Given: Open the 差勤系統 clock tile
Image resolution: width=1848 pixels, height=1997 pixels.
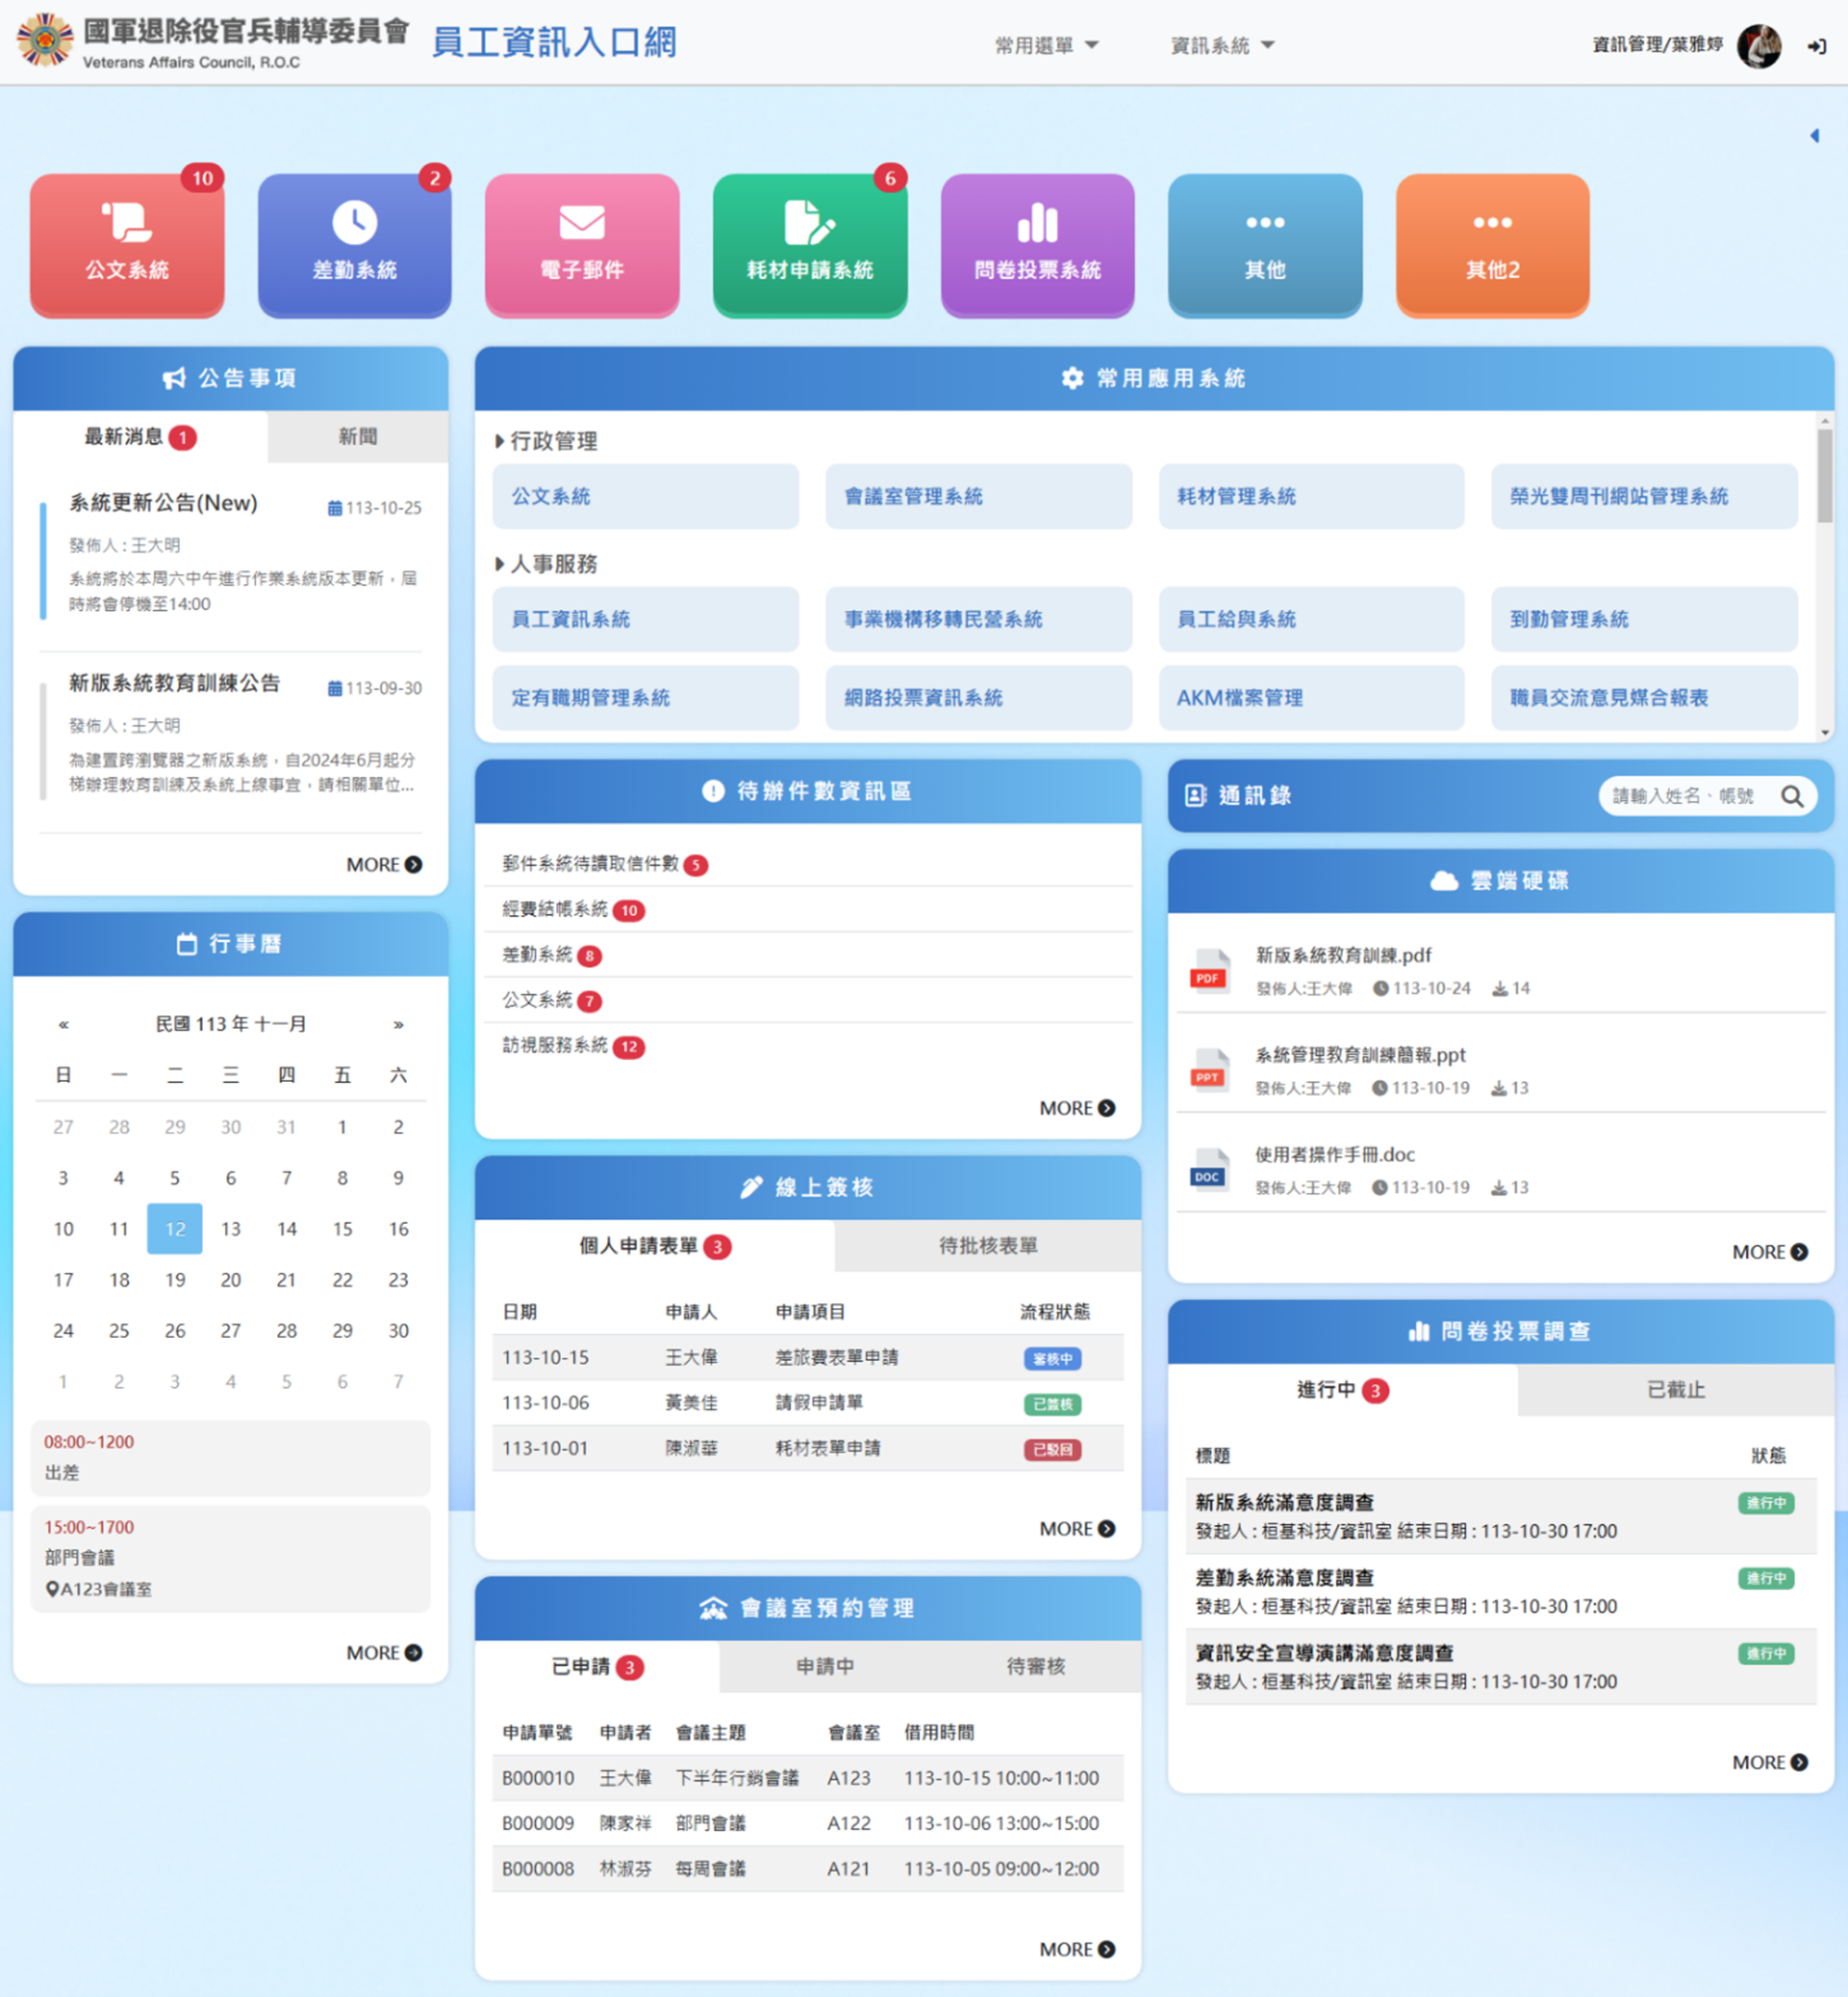Looking at the screenshot, I should pos(354,245).
